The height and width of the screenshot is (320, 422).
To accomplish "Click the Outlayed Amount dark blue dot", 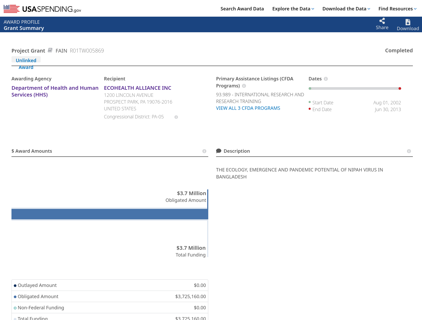I will point(15,286).
